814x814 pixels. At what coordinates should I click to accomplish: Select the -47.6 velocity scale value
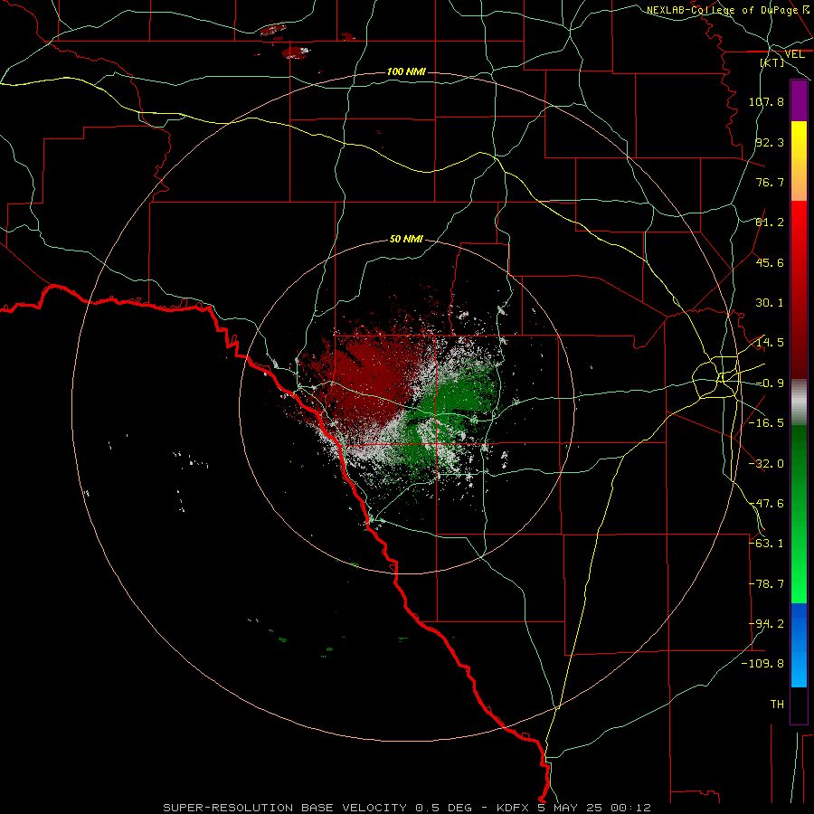[766, 504]
